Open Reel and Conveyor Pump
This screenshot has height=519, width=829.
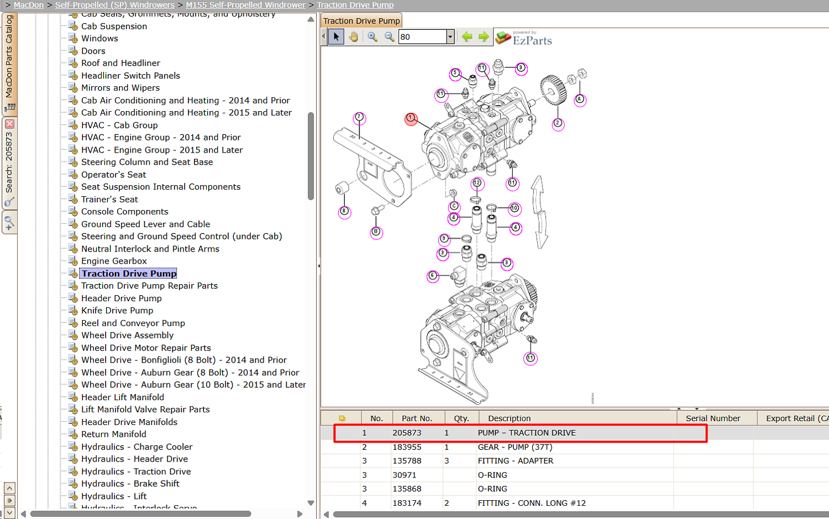coord(133,323)
